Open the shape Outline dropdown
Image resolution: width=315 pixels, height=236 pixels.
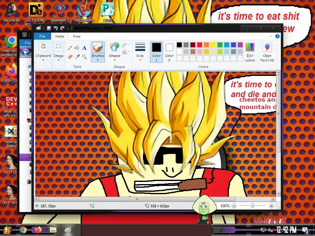pyautogui.click(x=126, y=45)
